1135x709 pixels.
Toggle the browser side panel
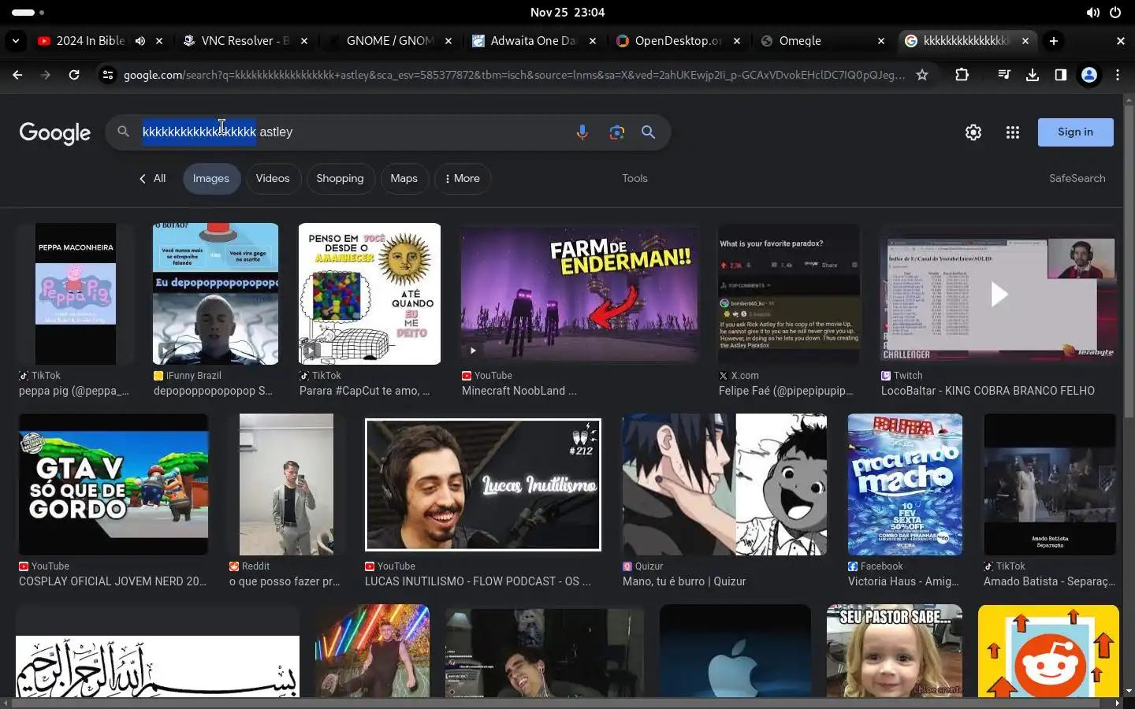[x=1061, y=75]
